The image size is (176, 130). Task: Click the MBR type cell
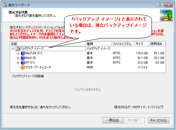[90, 67]
